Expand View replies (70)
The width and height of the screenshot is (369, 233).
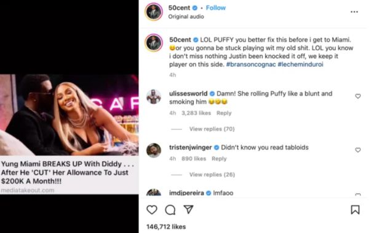(x=212, y=129)
